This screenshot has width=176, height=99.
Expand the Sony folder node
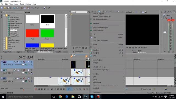4,44
